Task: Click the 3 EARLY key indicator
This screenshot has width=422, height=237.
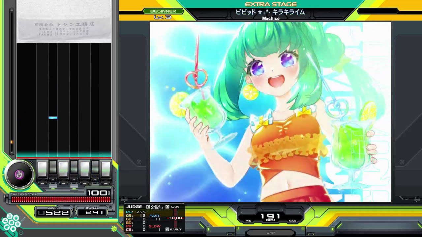Action: 174,229
